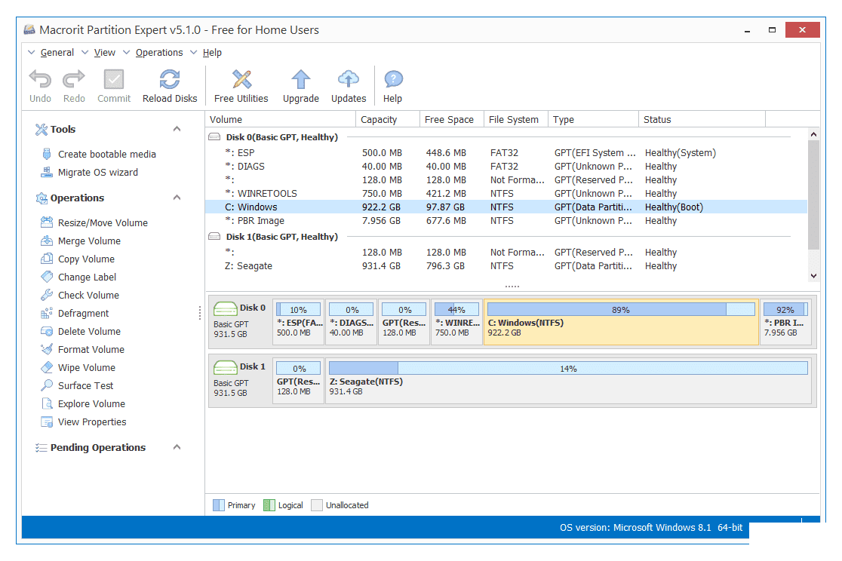This screenshot has width=842, height=561.
Task: Click the Resize/Move Volume link
Action: (103, 222)
